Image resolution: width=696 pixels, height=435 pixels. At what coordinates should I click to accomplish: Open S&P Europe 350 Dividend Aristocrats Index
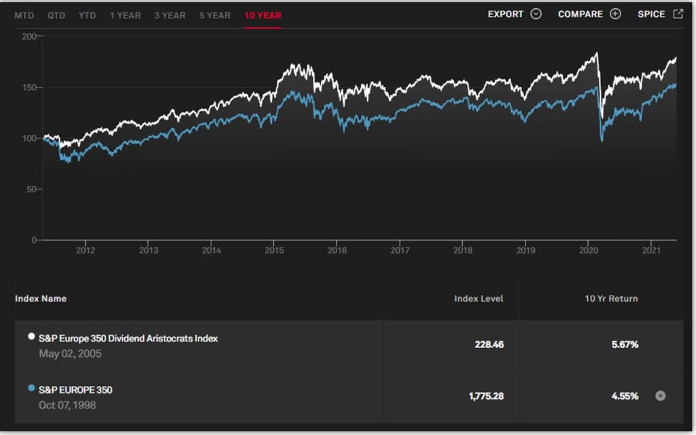coord(128,338)
